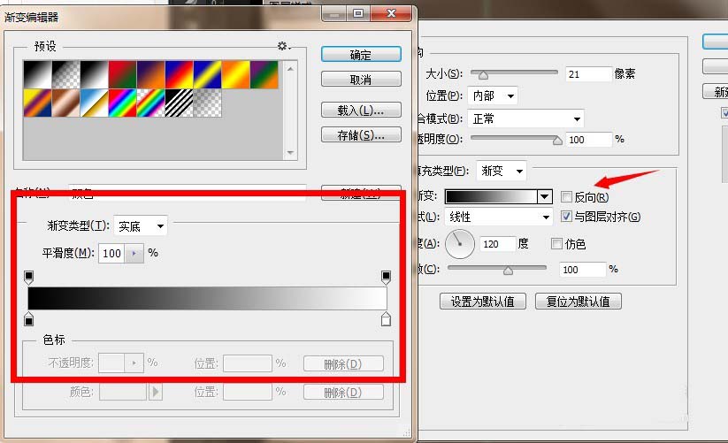Click the 大小 size slider handle
The image size is (728, 443).
click(x=483, y=74)
